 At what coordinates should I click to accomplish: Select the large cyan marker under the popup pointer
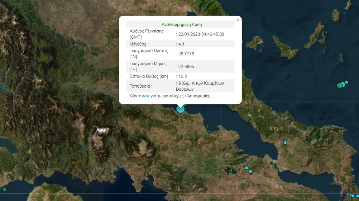pyautogui.click(x=180, y=109)
